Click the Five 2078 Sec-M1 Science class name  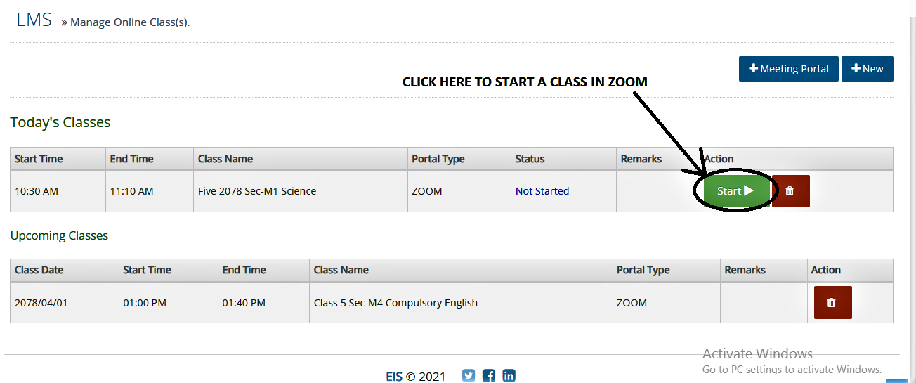pos(257,191)
